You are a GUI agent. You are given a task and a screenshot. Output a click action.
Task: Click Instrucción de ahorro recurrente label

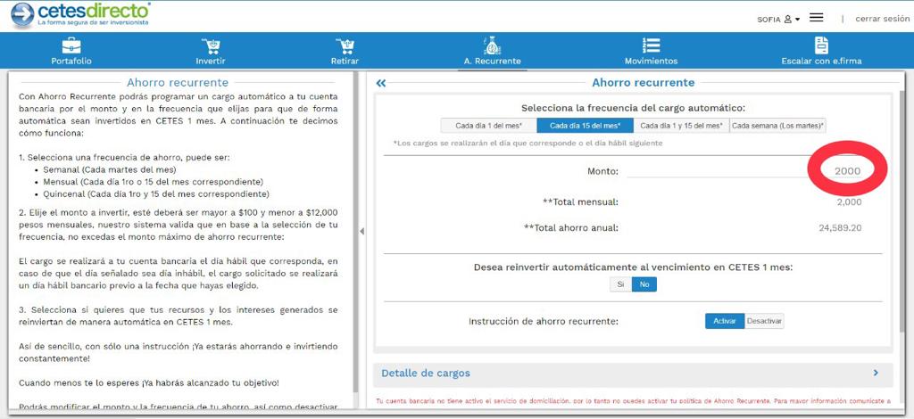[544, 321]
